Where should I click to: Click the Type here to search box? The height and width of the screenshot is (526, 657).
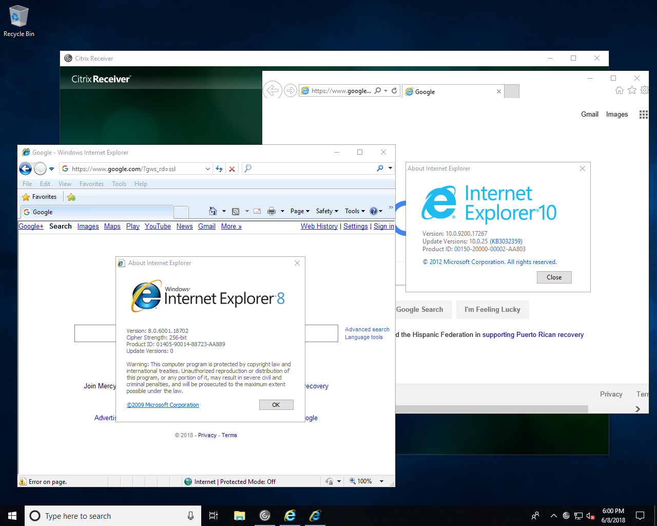113,516
